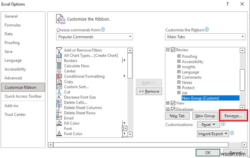This screenshot has height=158, width=250.
Task: Click the Font Color letter icon
Action: coord(59,133)
